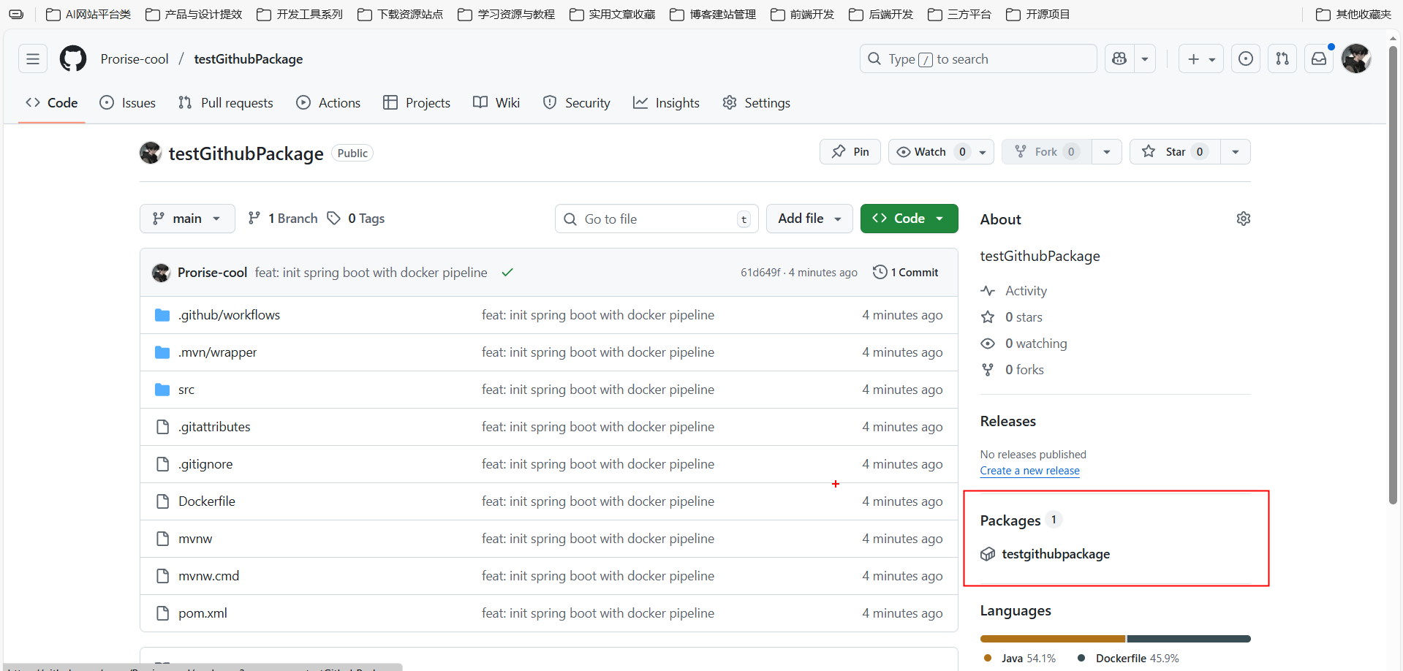Open the notifications inbox icon

point(1319,58)
